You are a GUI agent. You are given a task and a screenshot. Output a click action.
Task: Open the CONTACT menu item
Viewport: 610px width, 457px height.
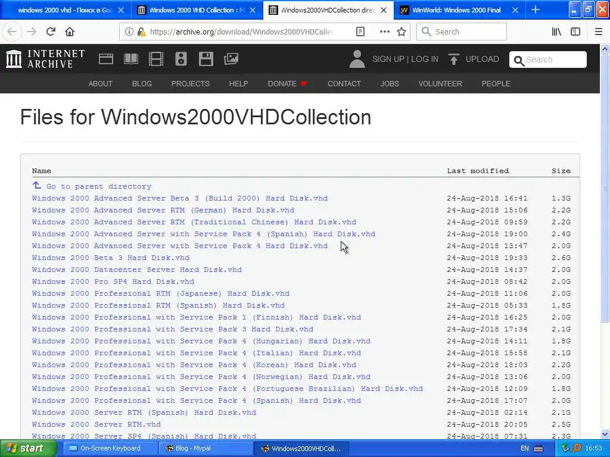[344, 83]
